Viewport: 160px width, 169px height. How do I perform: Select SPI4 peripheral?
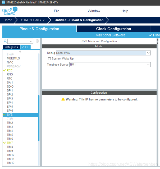10,103
